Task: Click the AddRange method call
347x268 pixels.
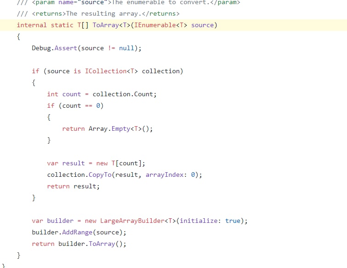Action: (x=77, y=233)
